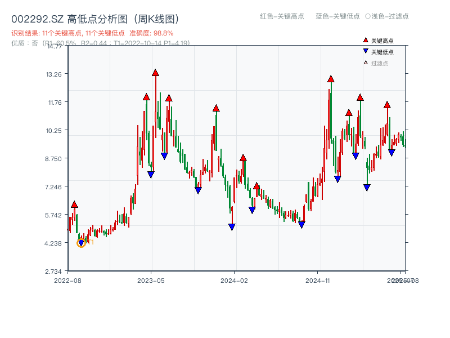This screenshot has width=450, height=338.
Task: Click the leftmost red key-high triangle near 2022-08
Action: (x=74, y=206)
